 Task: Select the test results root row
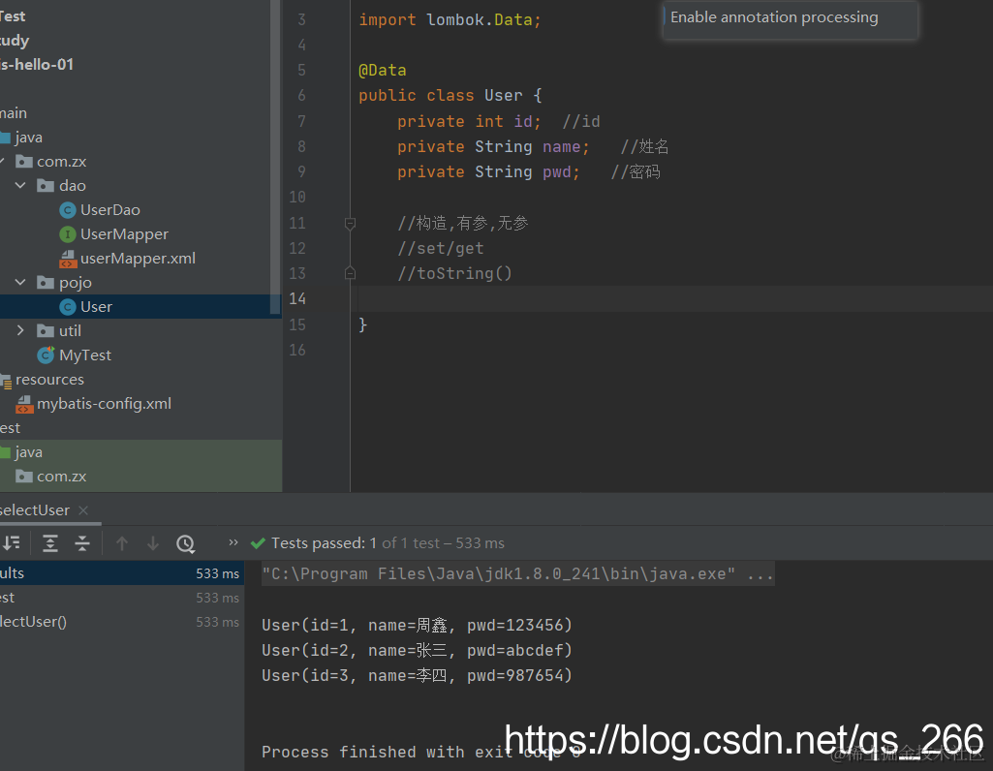tap(122, 572)
